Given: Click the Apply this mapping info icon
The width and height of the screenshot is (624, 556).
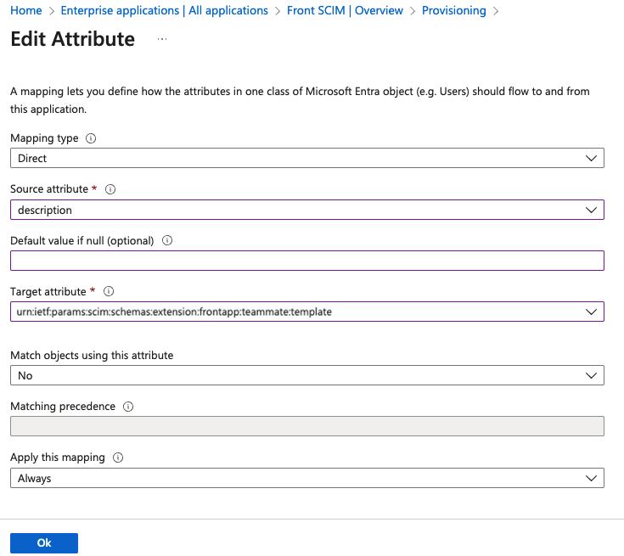Looking at the screenshot, I should coord(118,458).
